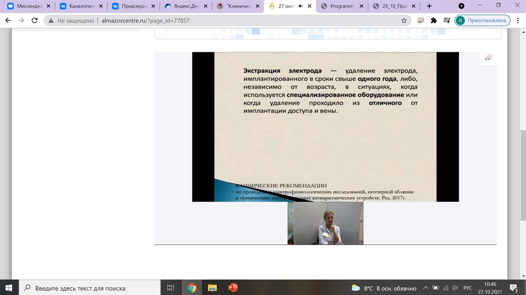Open the media control icon in toolbar
The height and width of the screenshot is (295, 526).
446,21
